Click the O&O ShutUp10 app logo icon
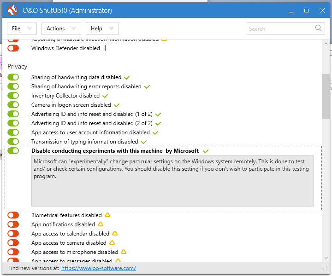Viewport: 332px width, 276px height. [12, 10]
